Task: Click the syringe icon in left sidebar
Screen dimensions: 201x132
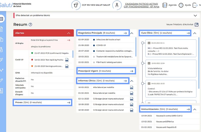Action: [2, 60]
